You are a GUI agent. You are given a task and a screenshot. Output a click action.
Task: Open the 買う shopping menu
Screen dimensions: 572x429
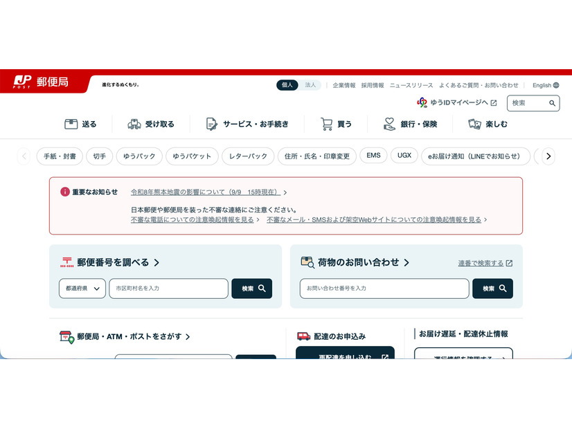[336, 125]
